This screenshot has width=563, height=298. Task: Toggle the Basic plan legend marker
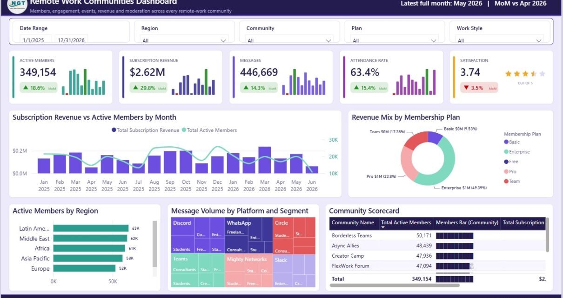pyautogui.click(x=506, y=142)
